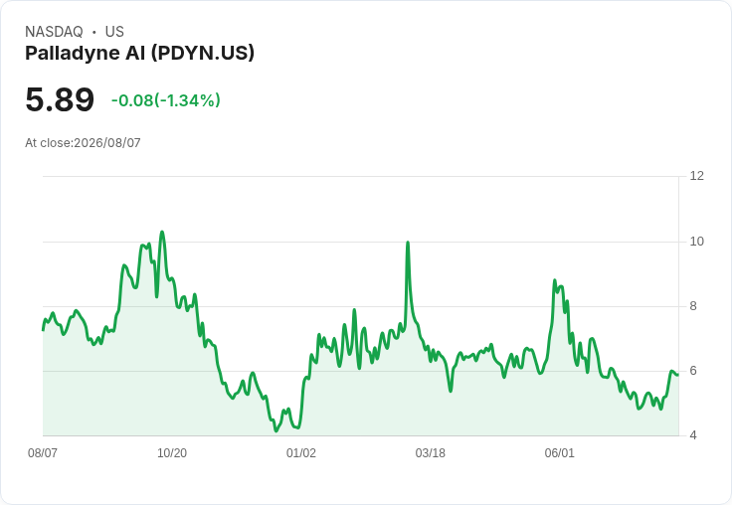Click the sharp price spike before 03/18
732x505 pixels.
tap(408, 243)
